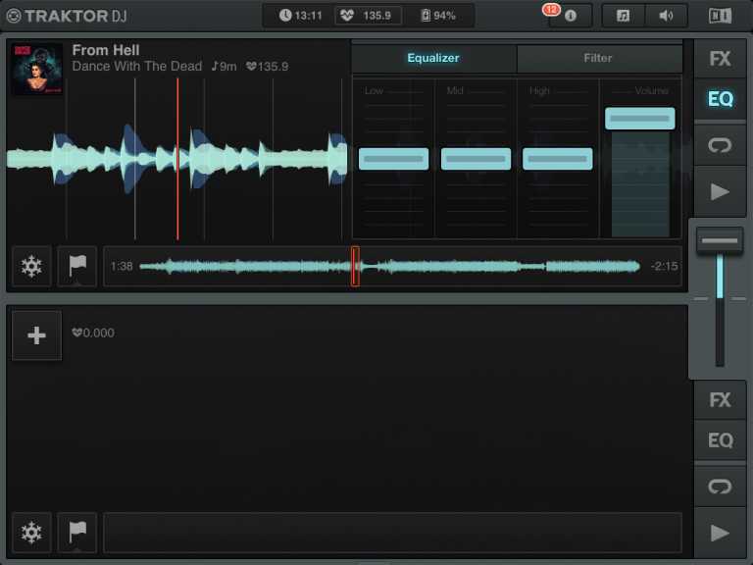Switch to the Equalizer tab
Screen dimensions: 753x565
[x=433, y=58]
